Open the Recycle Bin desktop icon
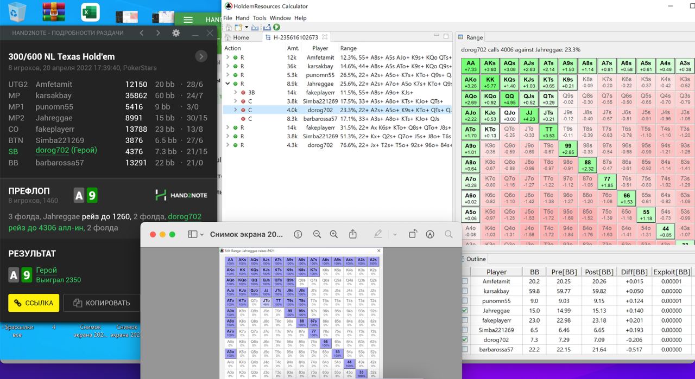 [18, 12]
